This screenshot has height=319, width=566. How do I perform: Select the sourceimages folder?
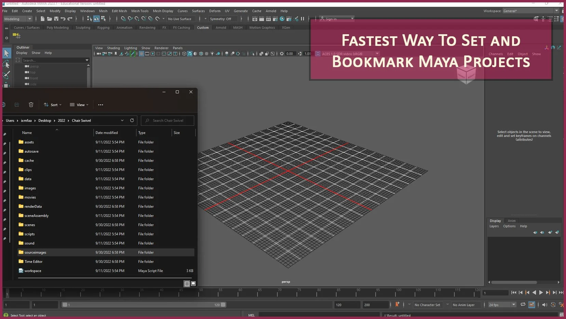point(35,253)
